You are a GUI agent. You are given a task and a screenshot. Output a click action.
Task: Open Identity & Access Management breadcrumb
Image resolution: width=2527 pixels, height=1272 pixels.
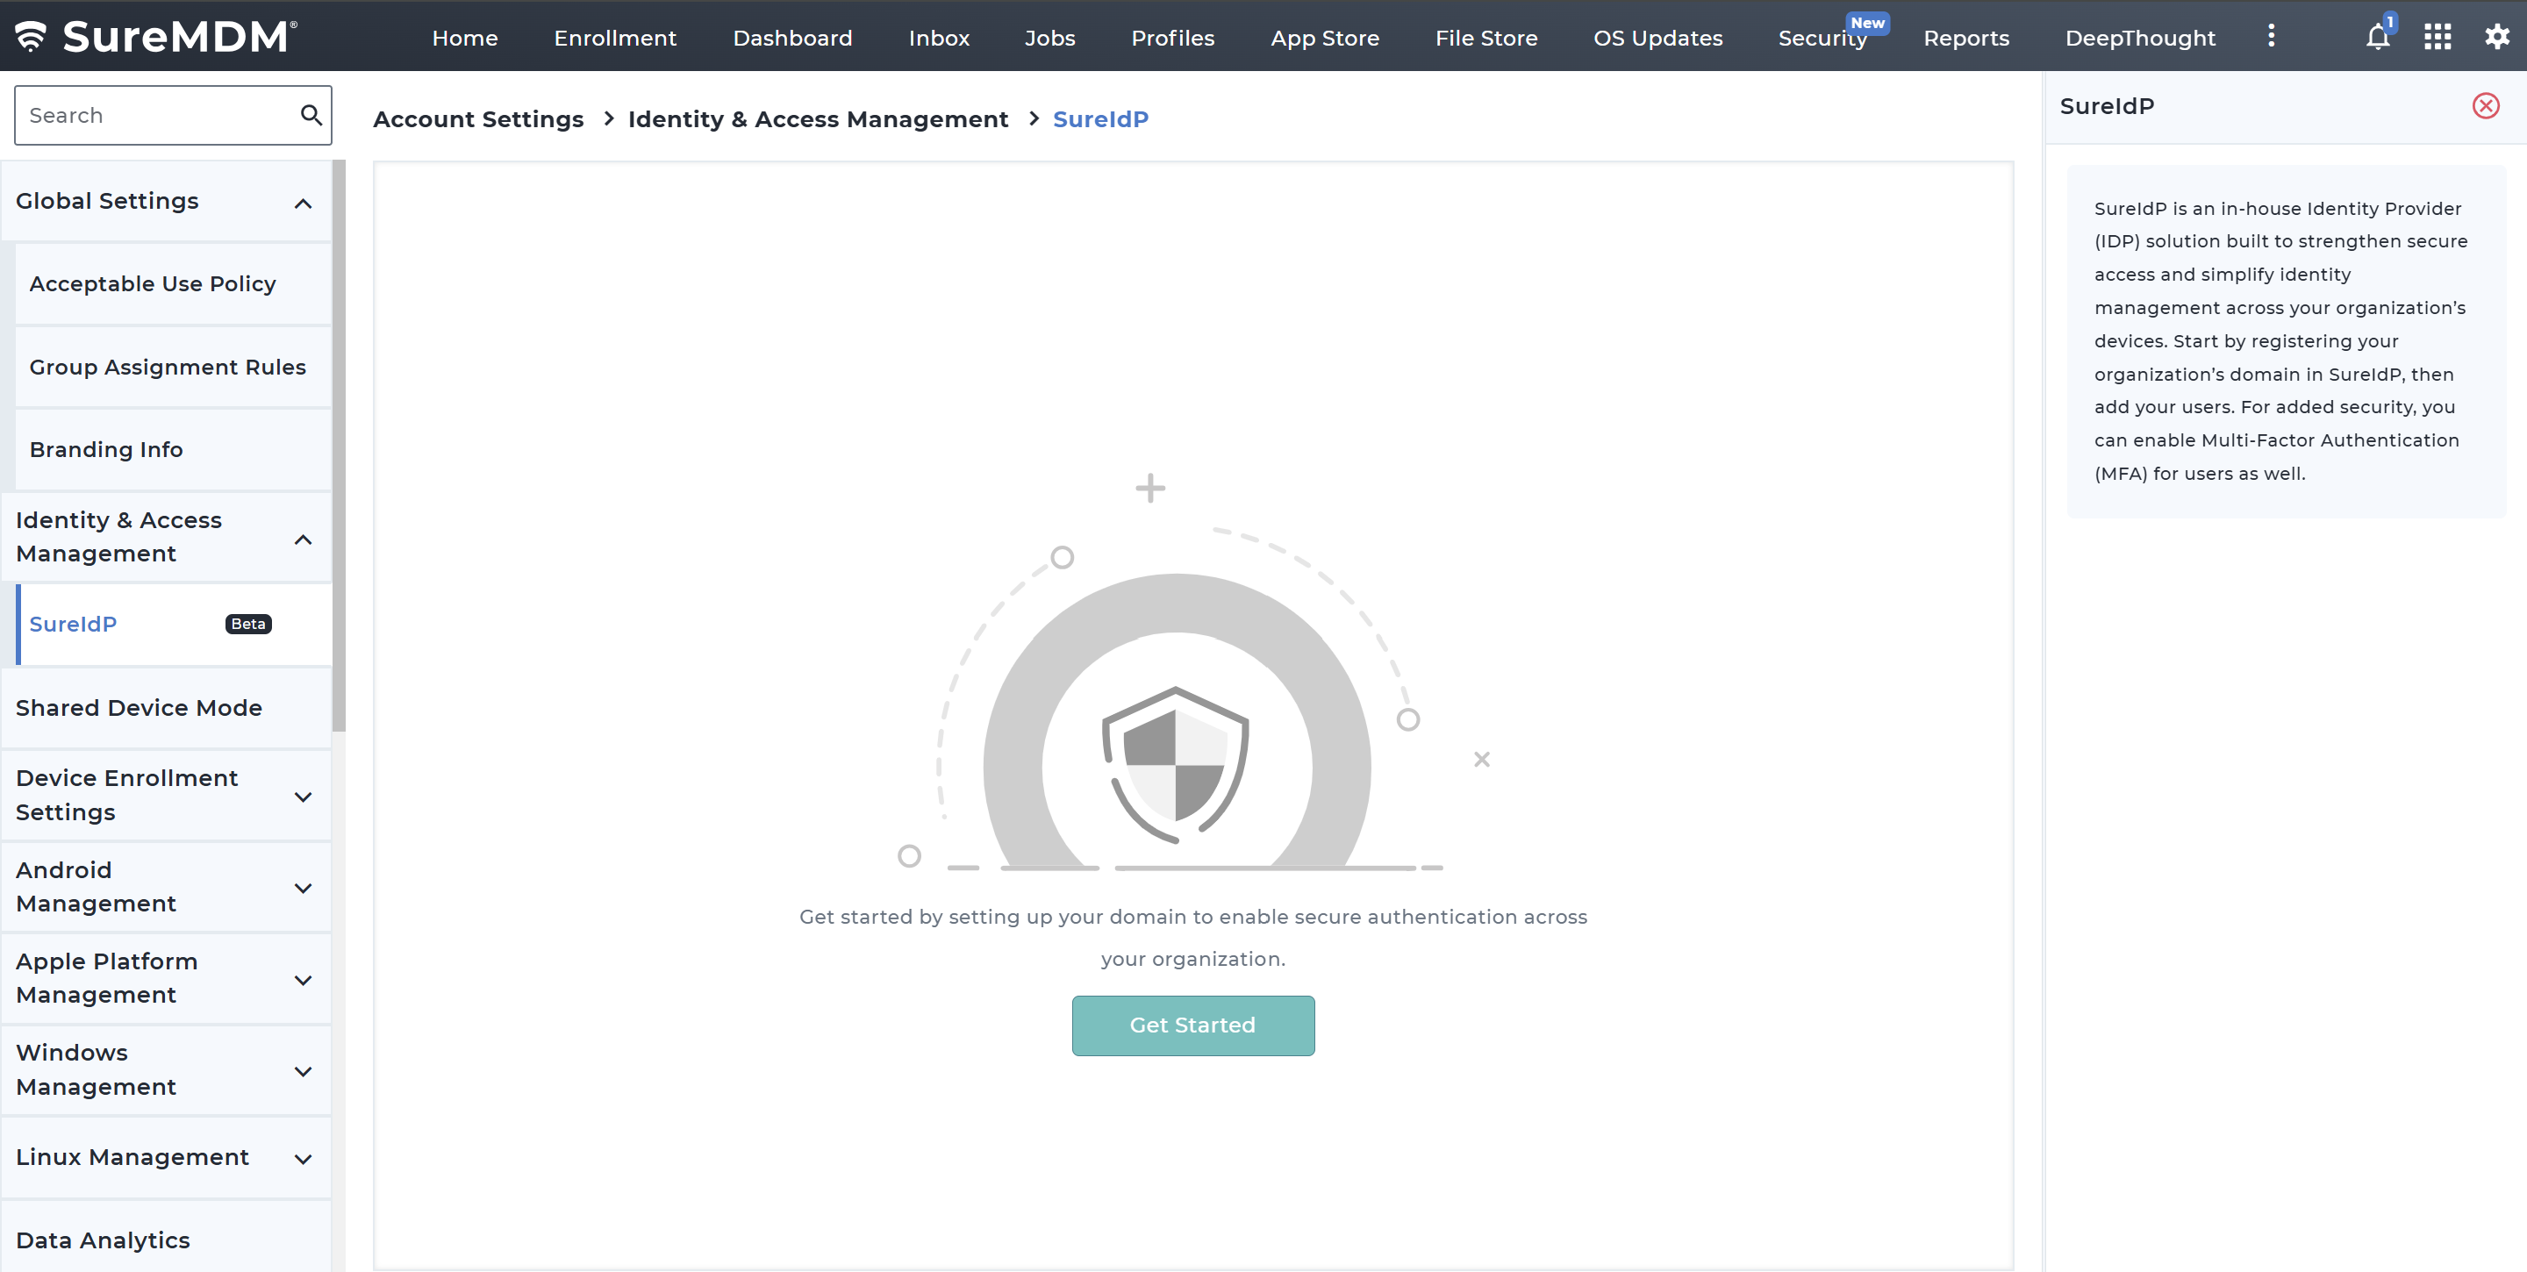tap(817, 118)
